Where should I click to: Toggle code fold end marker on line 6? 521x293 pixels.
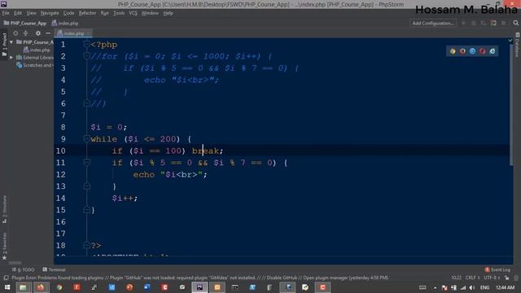[x=87, y=103]
